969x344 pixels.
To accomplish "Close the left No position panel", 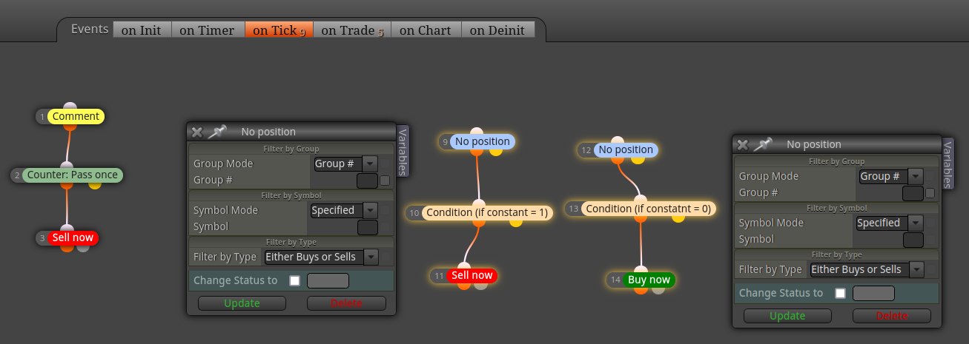I will pyautogui.click(x=196, y=132).
